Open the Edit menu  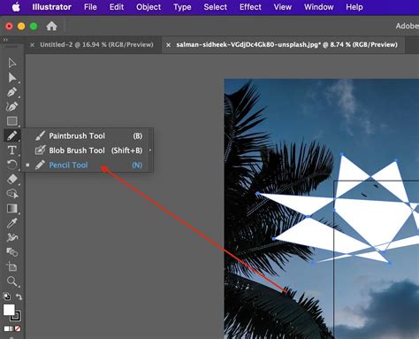click(x=117, y=7)
